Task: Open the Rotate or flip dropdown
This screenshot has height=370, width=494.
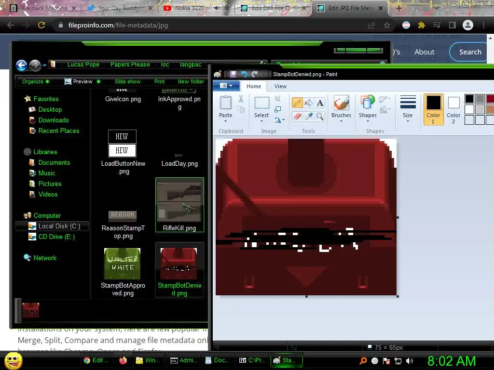Action: pos(279,120)
